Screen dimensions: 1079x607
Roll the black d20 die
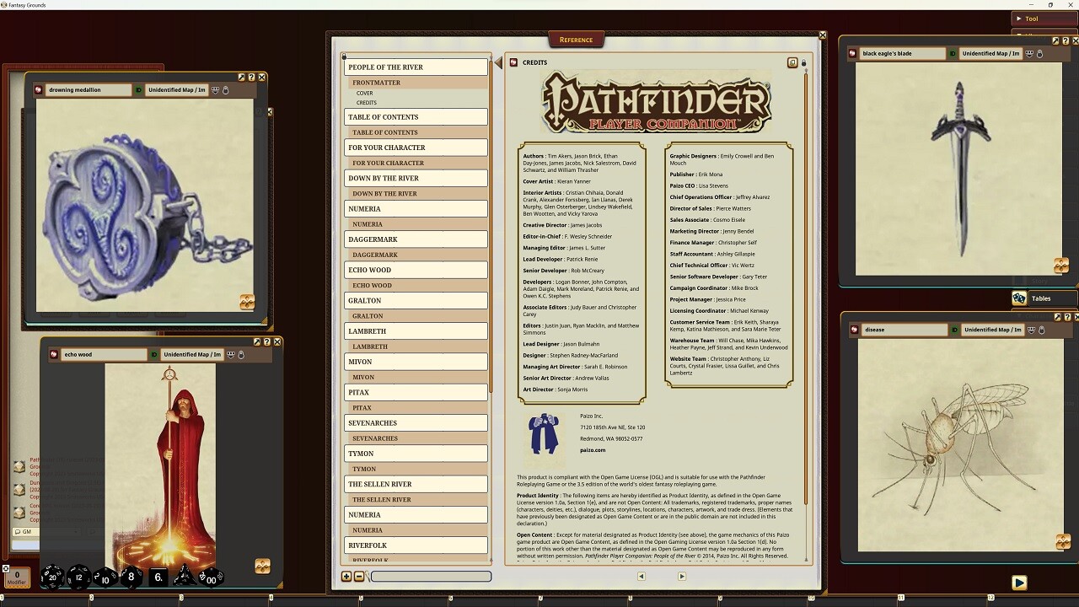pyautogui.click(x=52, y=577)
